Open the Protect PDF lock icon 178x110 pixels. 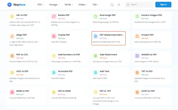(x=137, y=36)
